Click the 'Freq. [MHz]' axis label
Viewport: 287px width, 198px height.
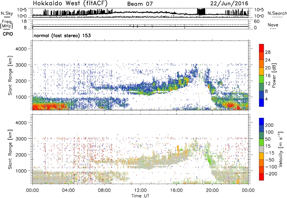[6, 24]
